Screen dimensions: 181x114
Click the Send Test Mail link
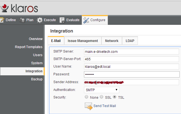pyautogui.click(x=105, y=106)
